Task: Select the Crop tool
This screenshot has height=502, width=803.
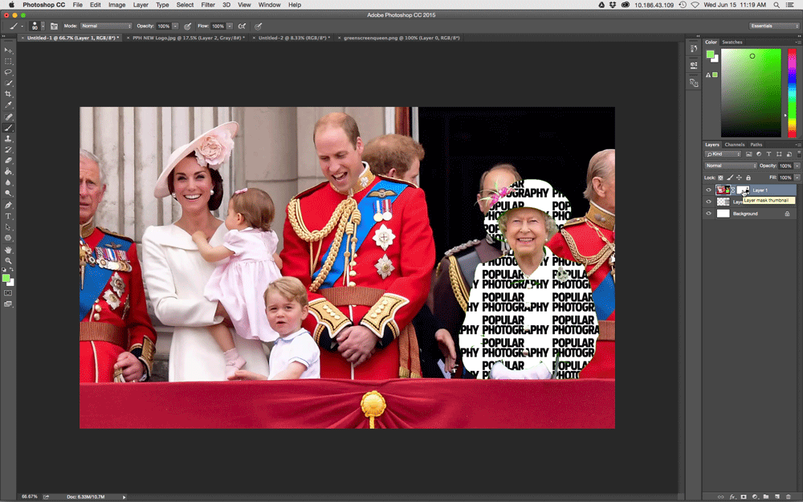Action: (x=8, y=94)
